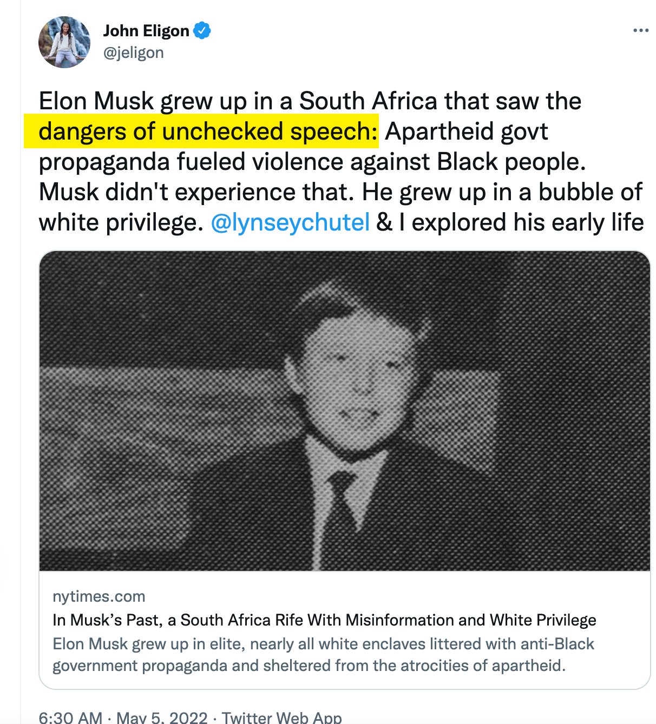Open the black-and-white article preview photo
Image resolution: width=656 pixels, height=724 pixels.
point(345,411)
